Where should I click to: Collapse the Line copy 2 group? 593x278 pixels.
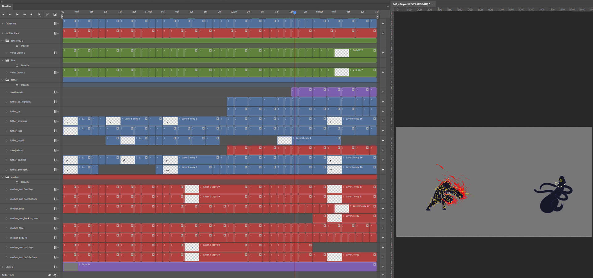click(x=2, y=40)
